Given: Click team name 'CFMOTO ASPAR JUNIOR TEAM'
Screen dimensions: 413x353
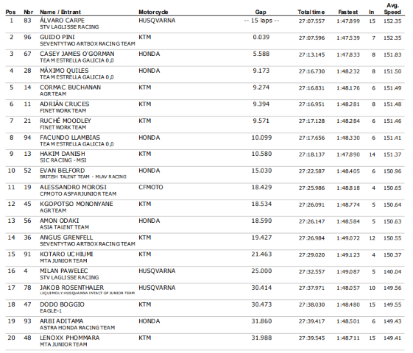Looking at the screenshot, I should 78,193.
